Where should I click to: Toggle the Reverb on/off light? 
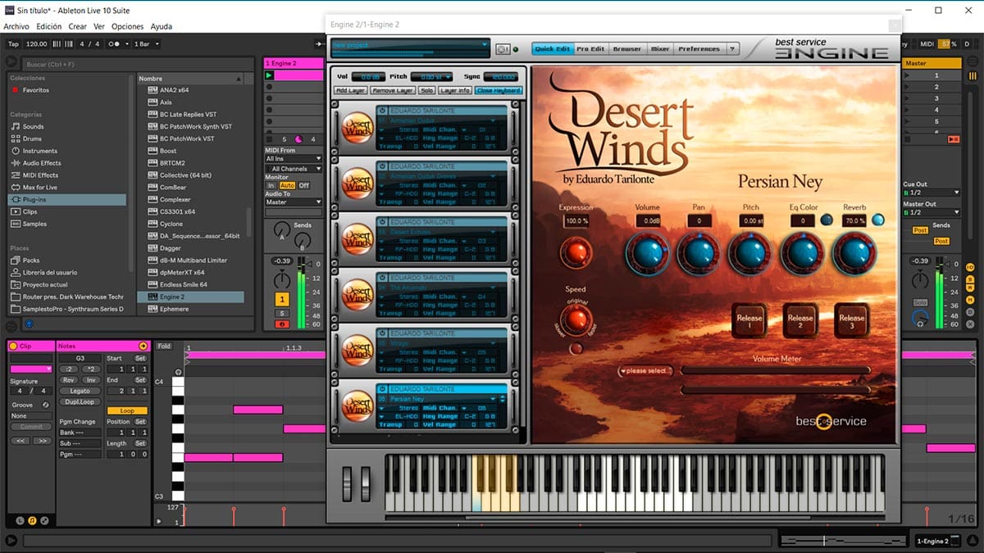(x=878, y=220)
